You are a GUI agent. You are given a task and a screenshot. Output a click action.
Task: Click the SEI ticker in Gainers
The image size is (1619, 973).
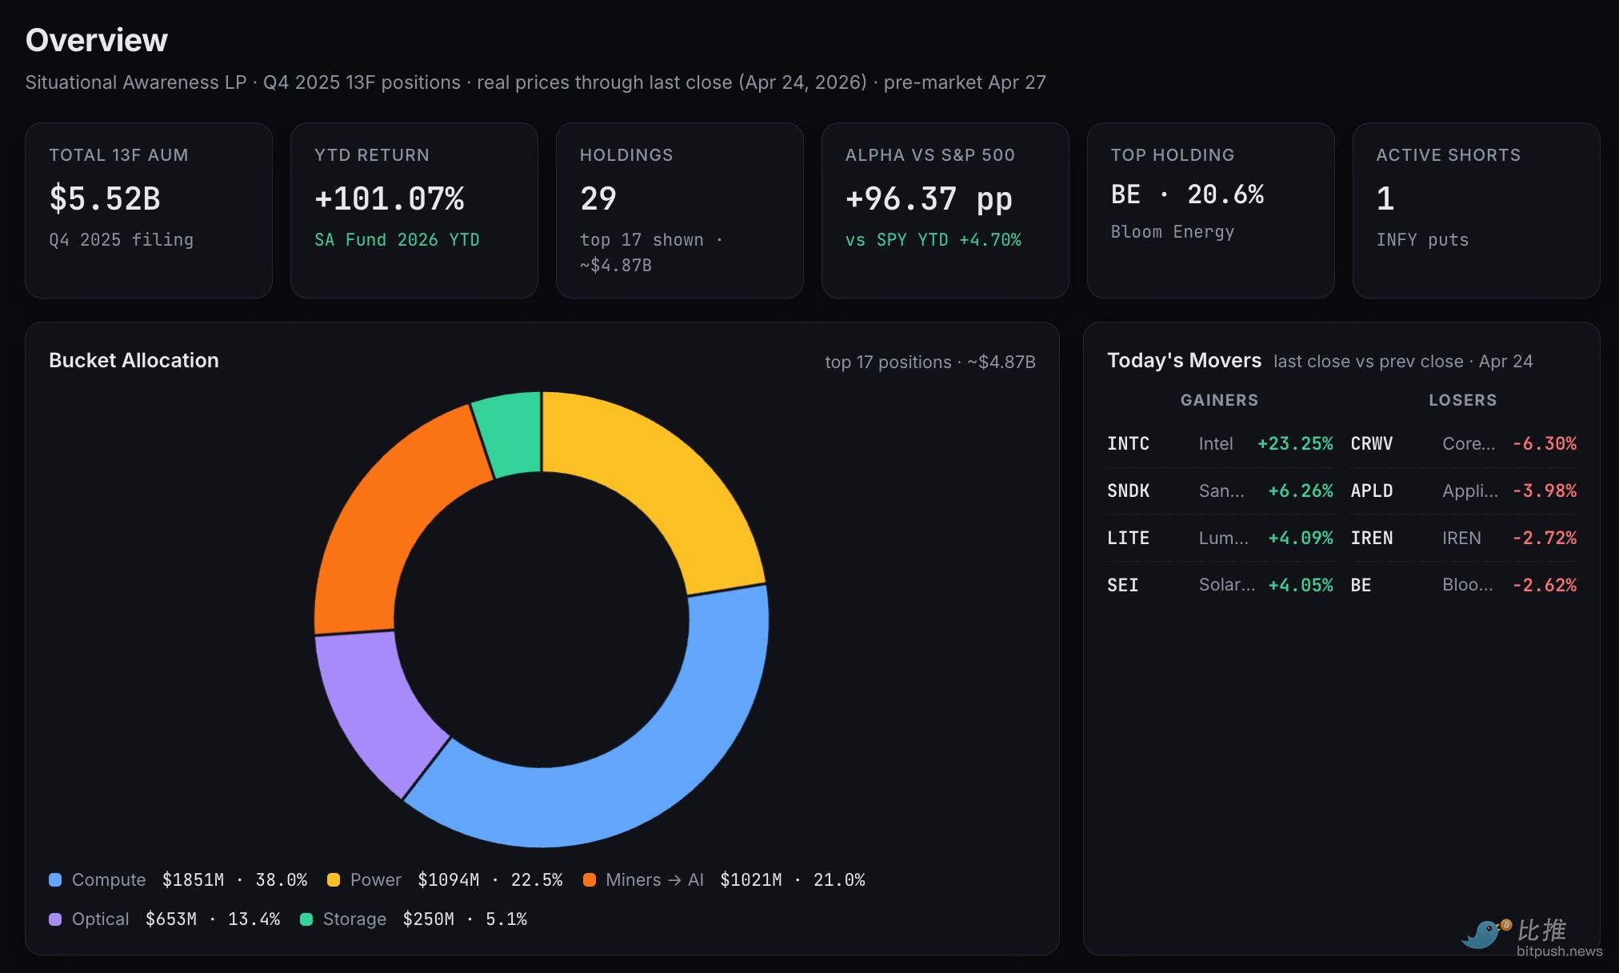(1123, 586)
